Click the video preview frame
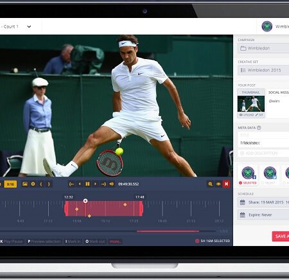The width and height of the screenshot is (289, 280). (x=116, y=106)
